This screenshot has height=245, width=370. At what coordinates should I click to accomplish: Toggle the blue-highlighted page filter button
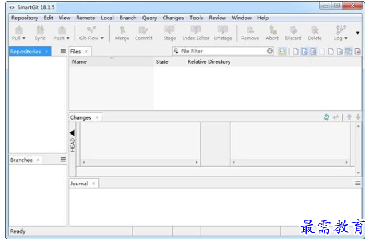pos(304,52)
